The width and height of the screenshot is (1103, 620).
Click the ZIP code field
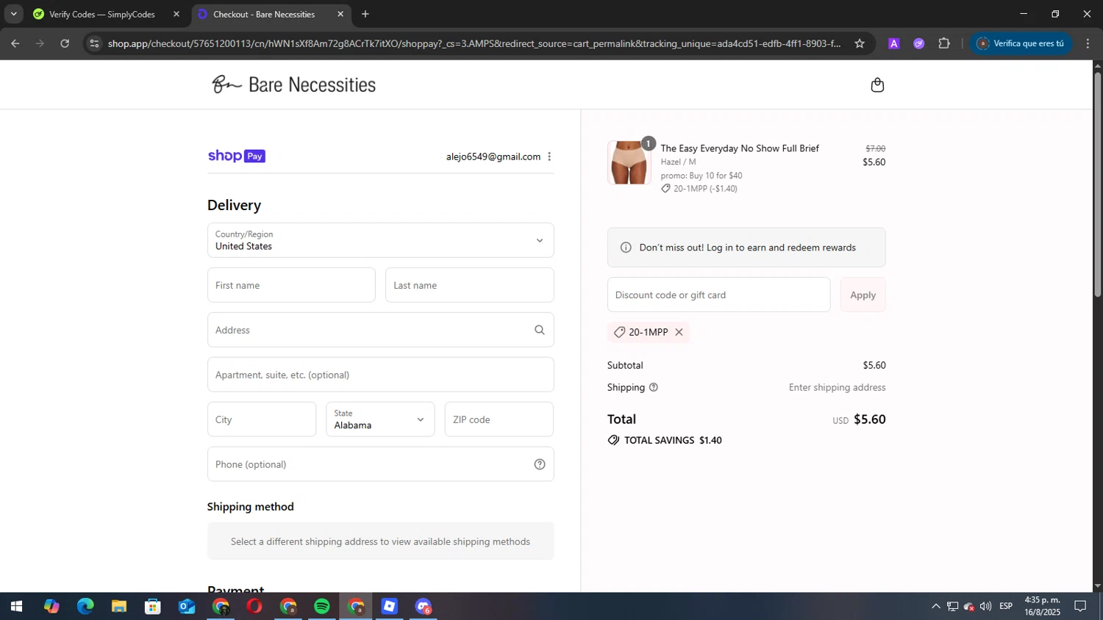pyautogui.click(x=499, y=419)
